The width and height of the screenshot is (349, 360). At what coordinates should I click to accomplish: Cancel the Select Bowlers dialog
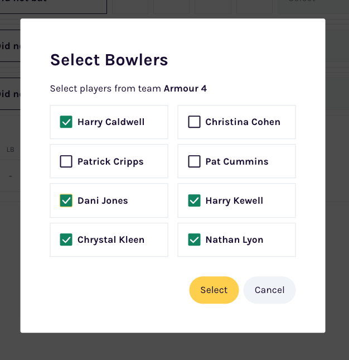point(269,290)
